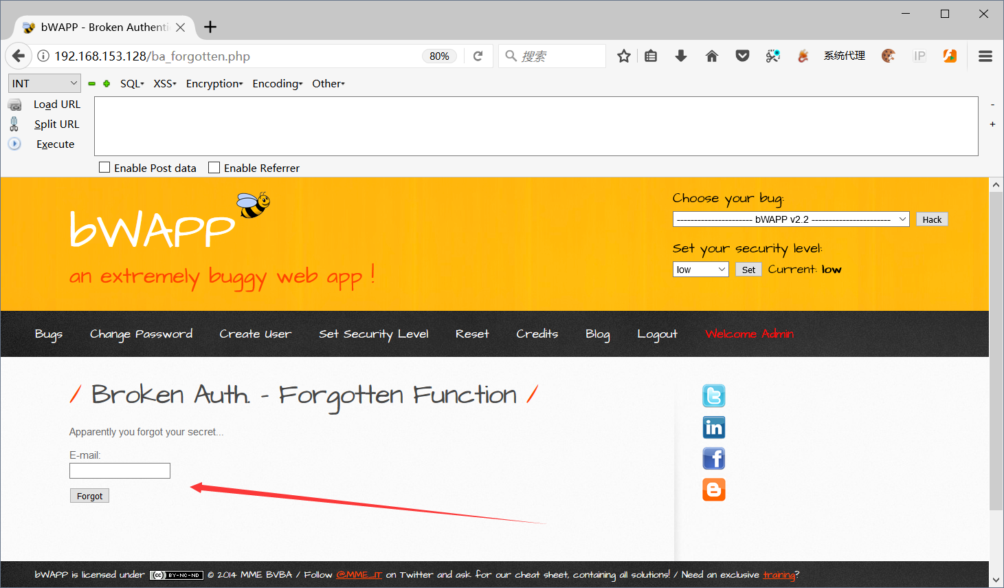
Task: Open the Bugs menu item
Action: 49,334
